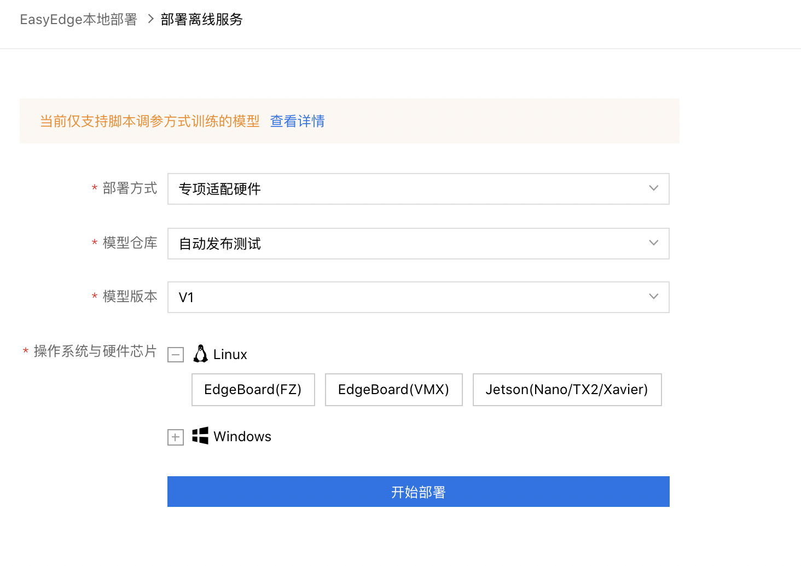Open the 部署方式 dropdown arrow
Image resolution: width=801 pixels, height=566 pixels.
tap(653, 188)
